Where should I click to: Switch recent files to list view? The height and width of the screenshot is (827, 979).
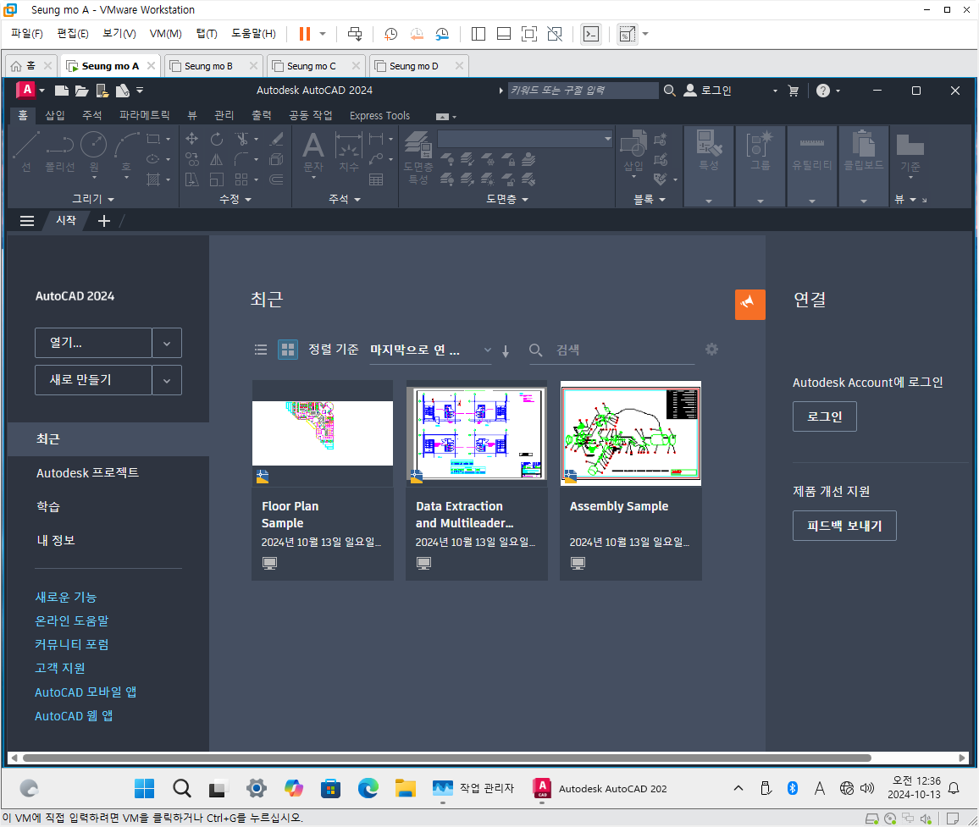click(x=261, y=350)
